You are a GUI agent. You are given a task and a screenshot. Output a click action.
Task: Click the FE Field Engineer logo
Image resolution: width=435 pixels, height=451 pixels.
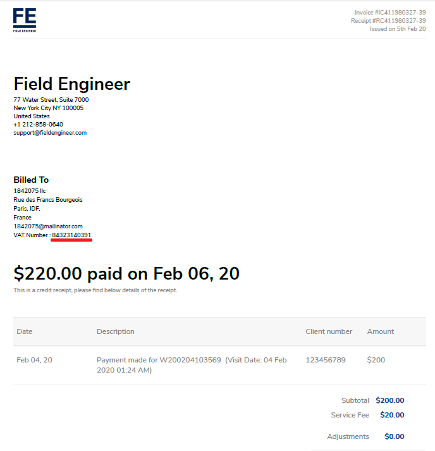point(25,20)
